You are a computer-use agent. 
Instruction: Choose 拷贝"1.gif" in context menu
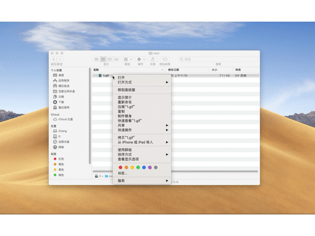pyautogui.click(x=142, y=138)
